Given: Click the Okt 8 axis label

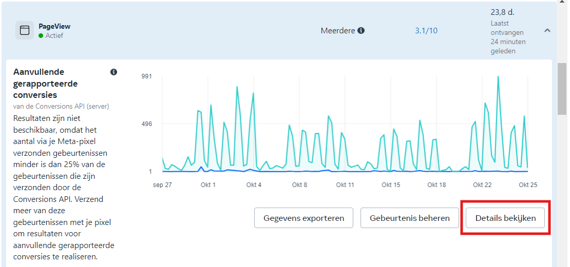Looking at the screenshot, I should [x=299, y=184].
